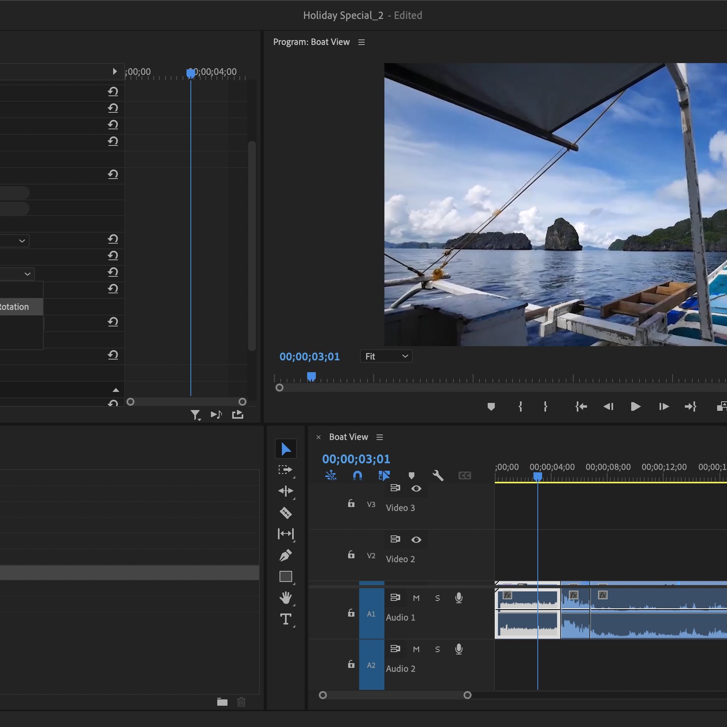Click the Step Forward one frame button
The height and width of the screenshot is (727, 727).
664,406
